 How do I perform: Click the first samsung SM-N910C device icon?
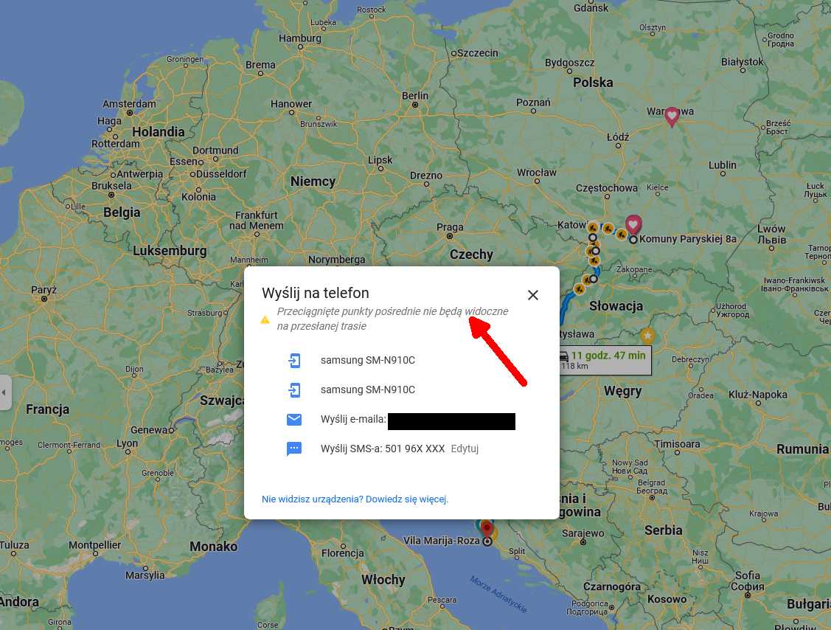[x=294, y=360]
